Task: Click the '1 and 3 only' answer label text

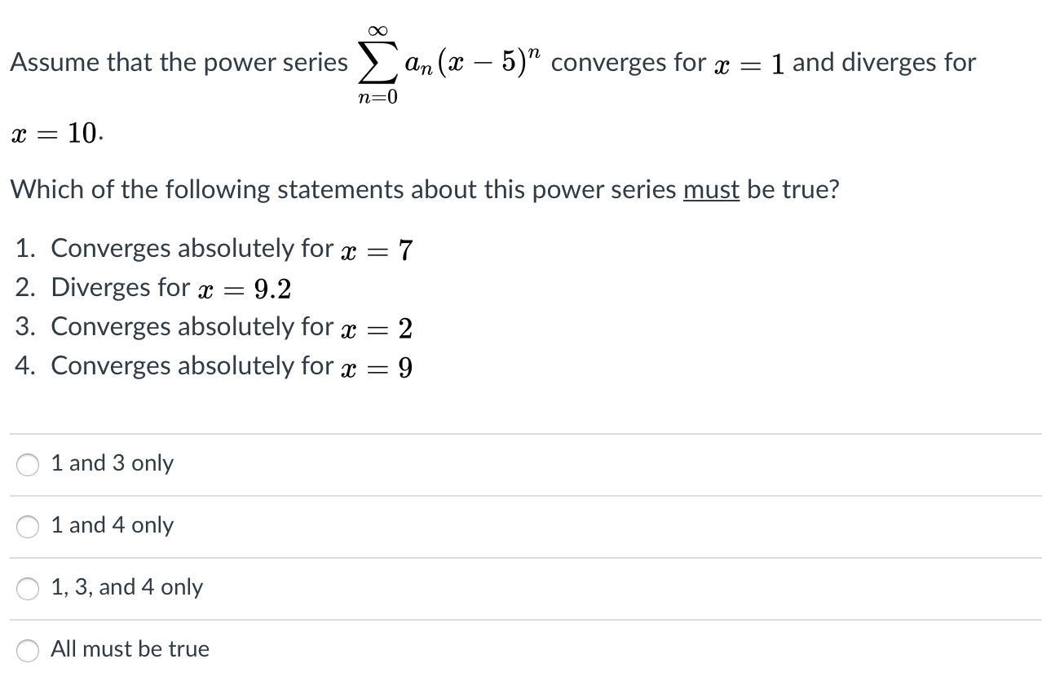Action: [x=112, y=463]
